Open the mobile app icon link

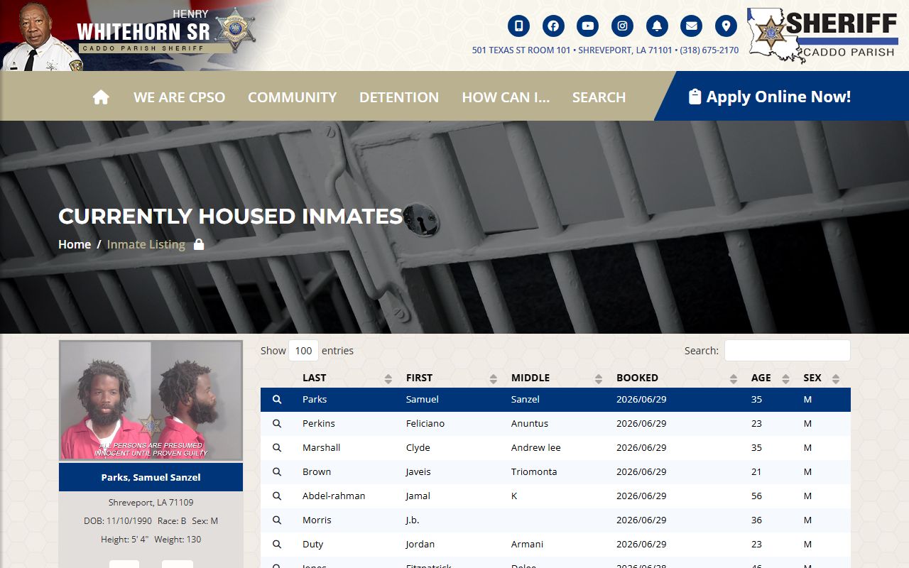pos(518,26)
